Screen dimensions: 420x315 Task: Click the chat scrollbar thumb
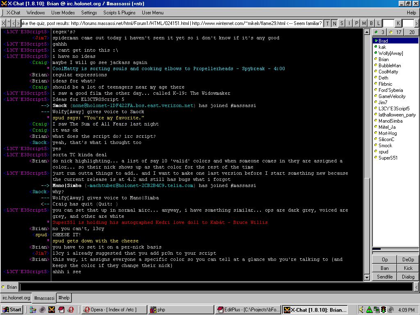click(367, 225)
